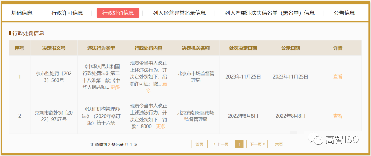Click the 违法行为类型 column header
Image resolution: width=371 pixels, height=156 pixels.
pyautogui.click(x=101, y=48)
